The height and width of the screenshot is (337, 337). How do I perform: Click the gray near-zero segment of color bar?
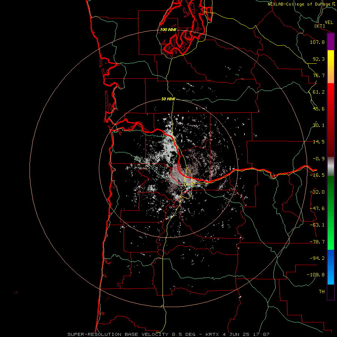point(331,166)
